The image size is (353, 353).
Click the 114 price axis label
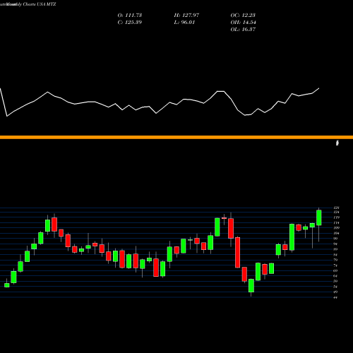pyautogui.click(x=336, y=223)
